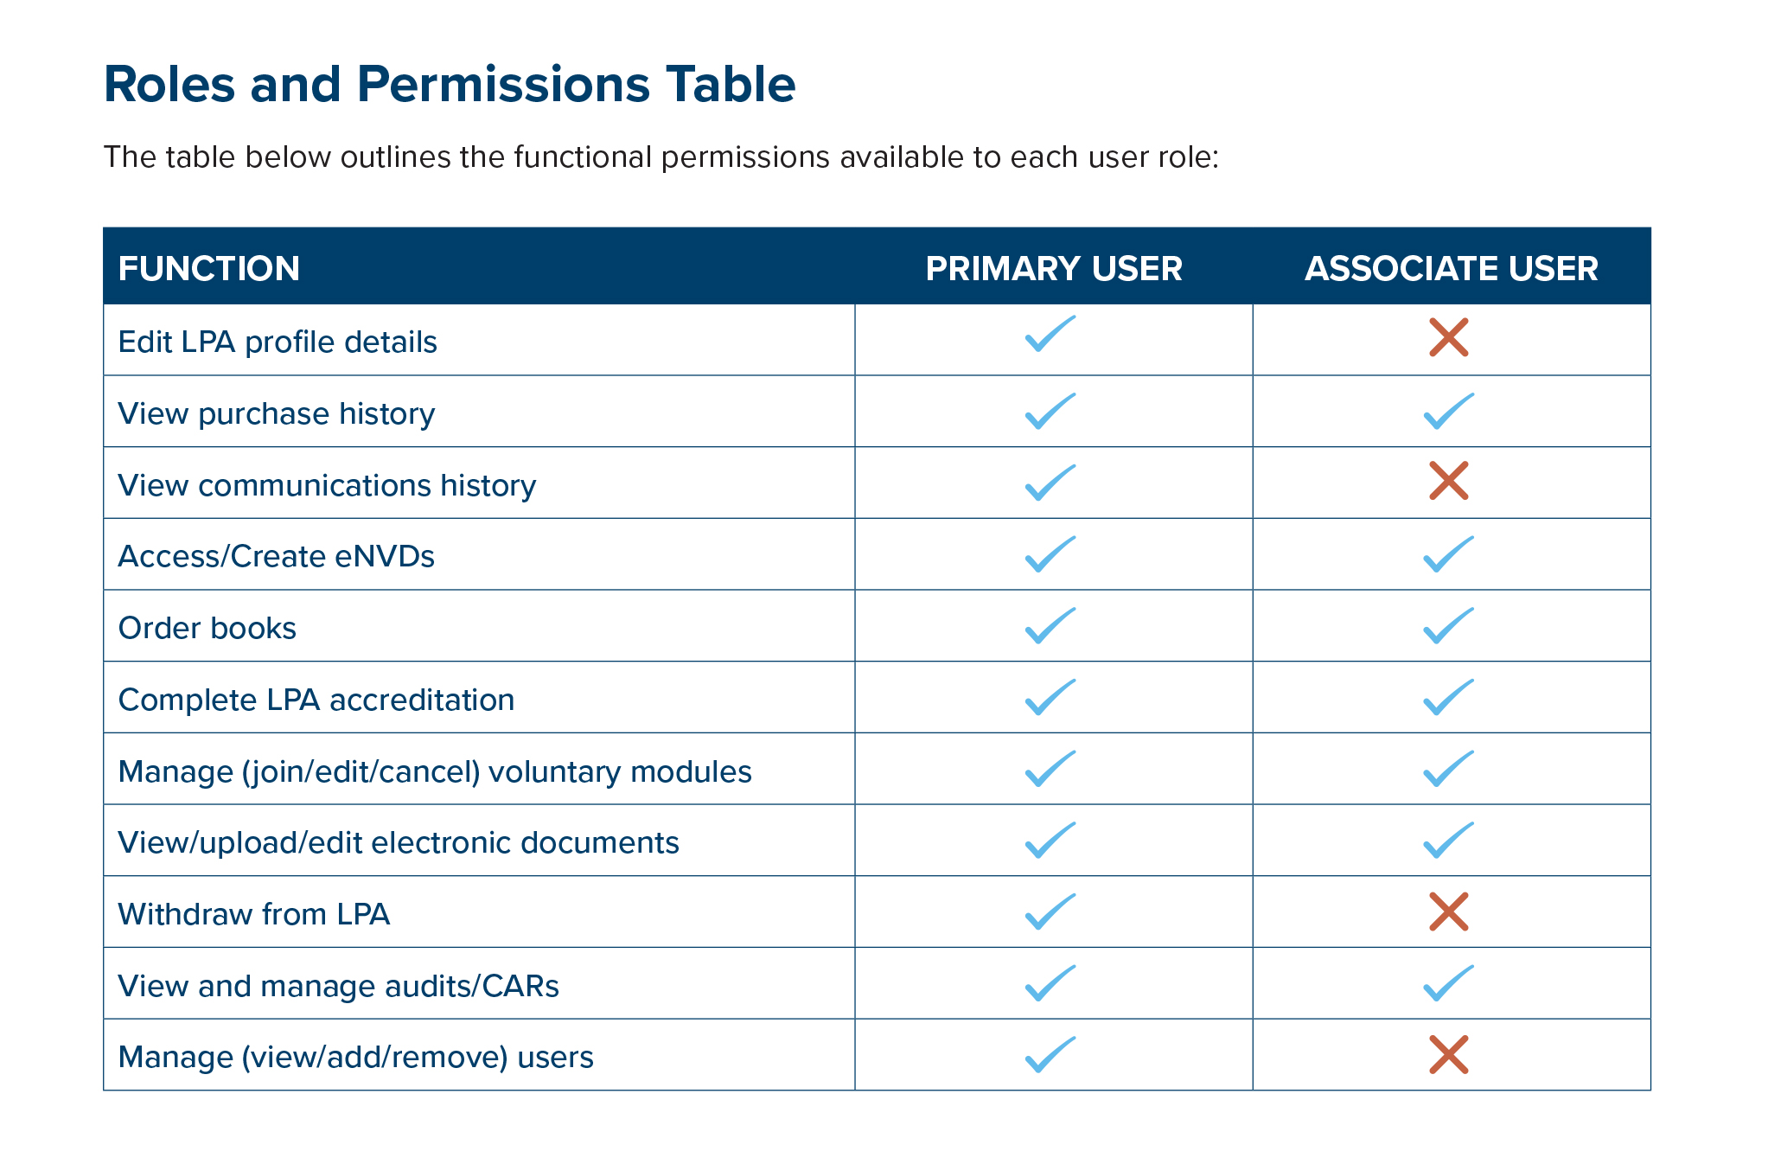1768x1164 pixels.
Task: Click Primary User checkmark for Complete LPA accreditation
Action: click(1050, 698)
